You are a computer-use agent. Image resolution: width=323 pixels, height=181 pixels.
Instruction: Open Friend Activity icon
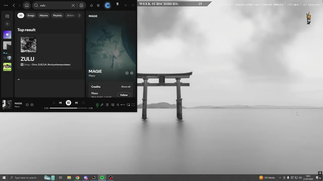click(x=98, y=5)
